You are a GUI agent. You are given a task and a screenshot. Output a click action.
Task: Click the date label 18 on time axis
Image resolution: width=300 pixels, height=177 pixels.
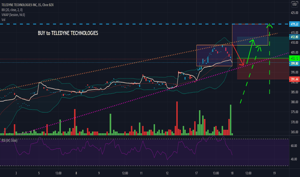232,173
